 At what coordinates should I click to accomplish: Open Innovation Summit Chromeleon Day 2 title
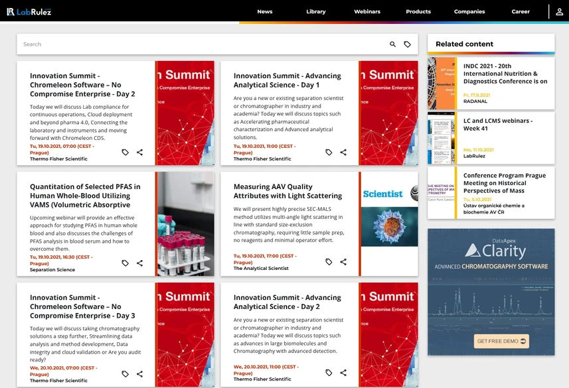tap(82, 85)
